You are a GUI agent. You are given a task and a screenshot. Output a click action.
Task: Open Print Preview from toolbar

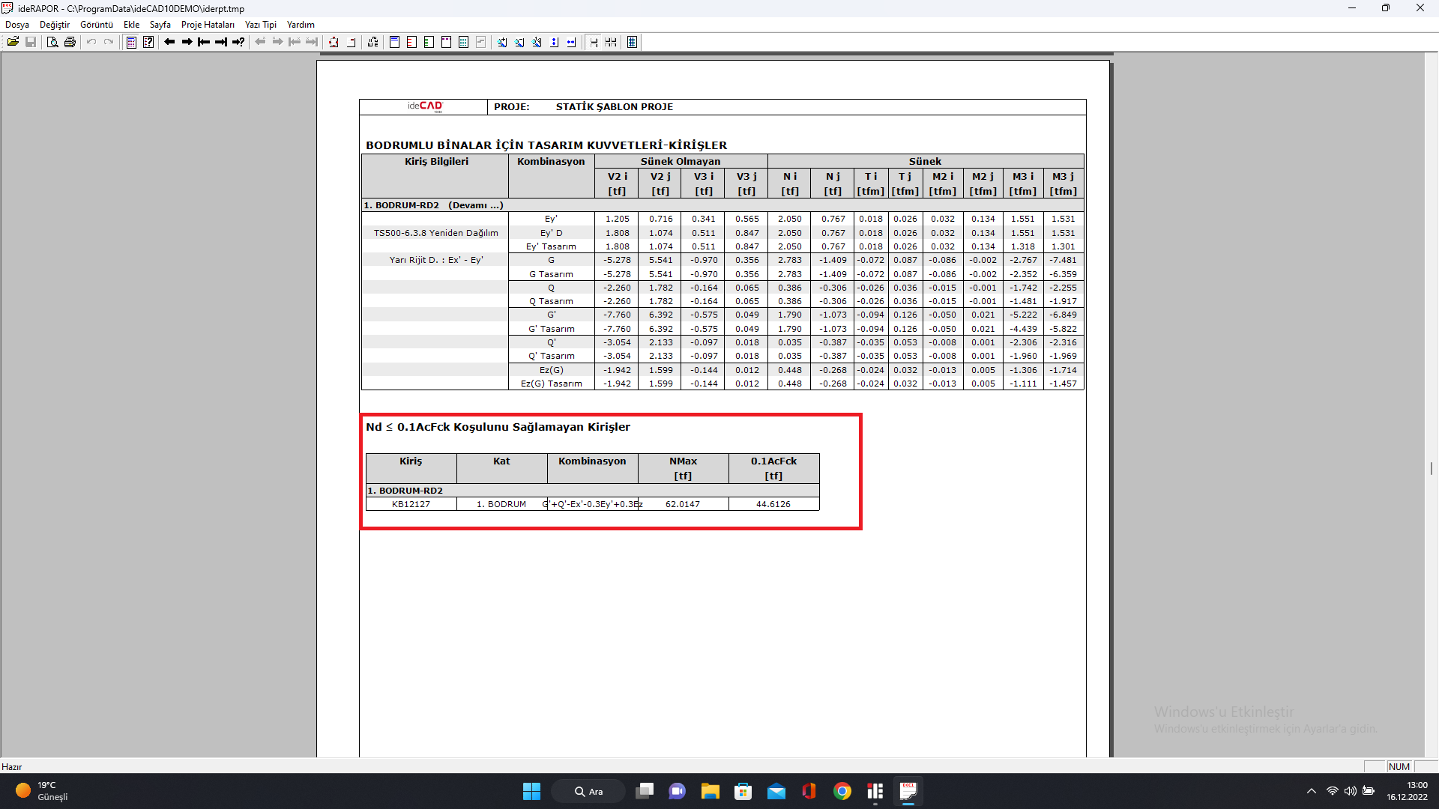click(52, 42)
